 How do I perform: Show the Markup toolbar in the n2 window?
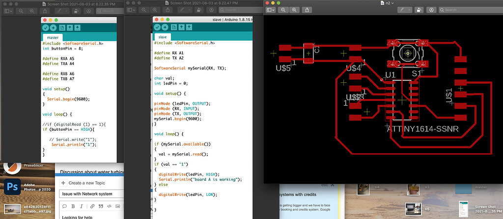click(x=431, y=10)
